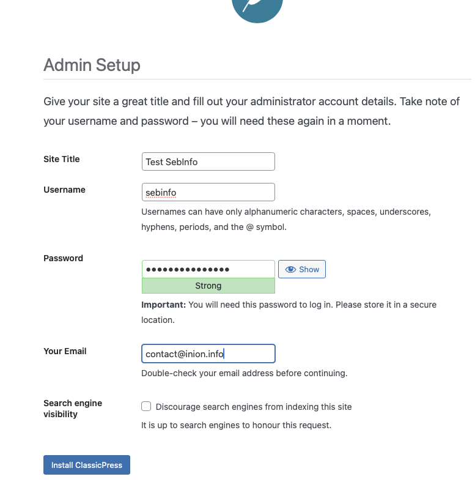Image resolution: width=475 pixels, height=482 pixels.
Task: Click the Your Email field with contact@inion.info
Action: (208, 354)
